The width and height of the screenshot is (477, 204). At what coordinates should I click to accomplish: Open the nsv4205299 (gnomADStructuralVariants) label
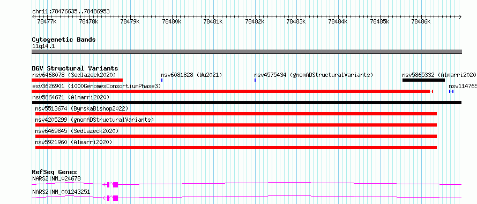(94, 120)
